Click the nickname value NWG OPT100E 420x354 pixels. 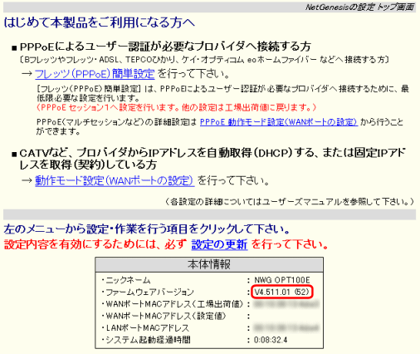(282, 280)
